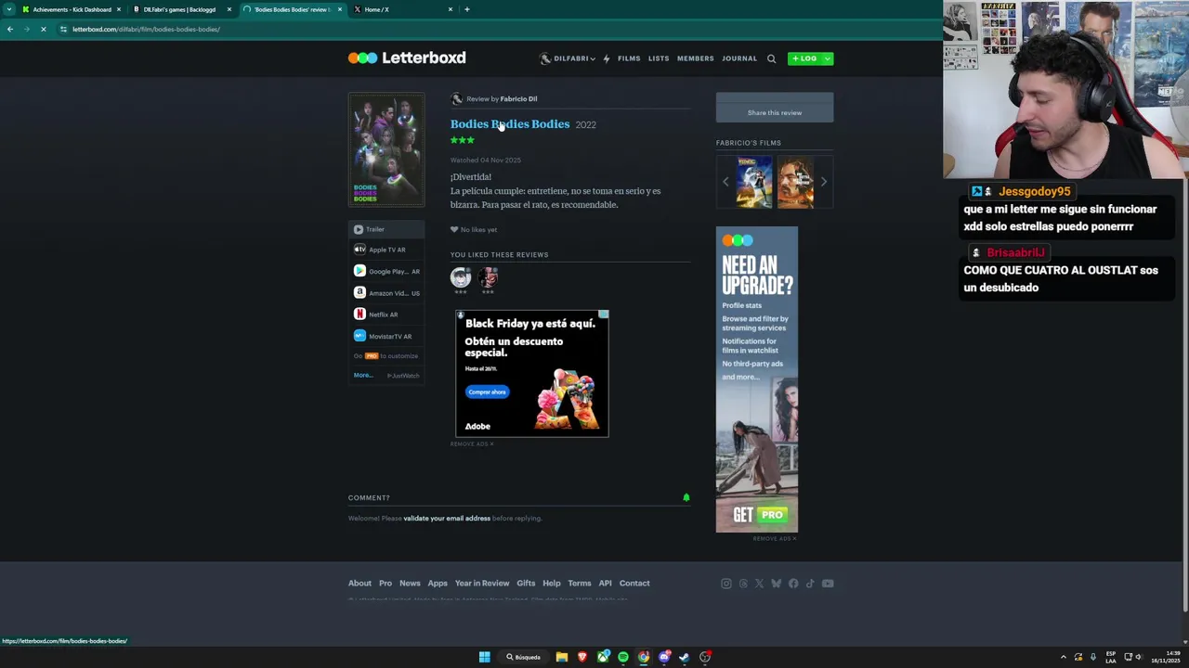The width and height of the screenshot is (1189, 668).
Task: Open Spotify from the taskbar
Action: point(623,657)
